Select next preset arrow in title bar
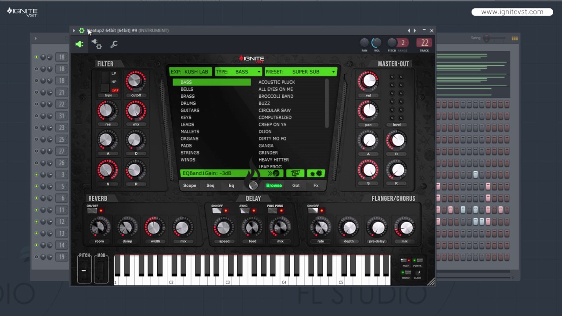This screenshot has height=316, width=562. 414,30
